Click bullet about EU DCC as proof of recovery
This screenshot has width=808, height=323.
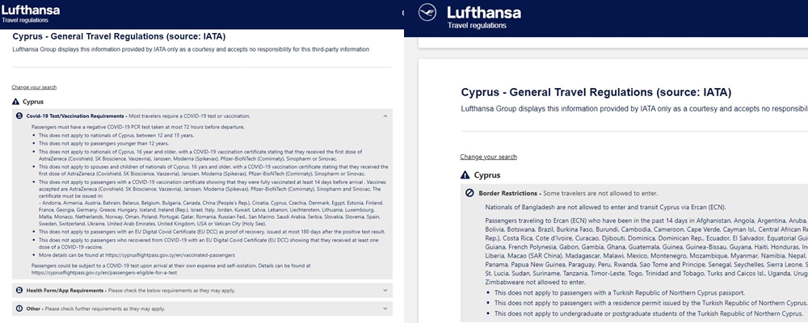coord(212,233)
